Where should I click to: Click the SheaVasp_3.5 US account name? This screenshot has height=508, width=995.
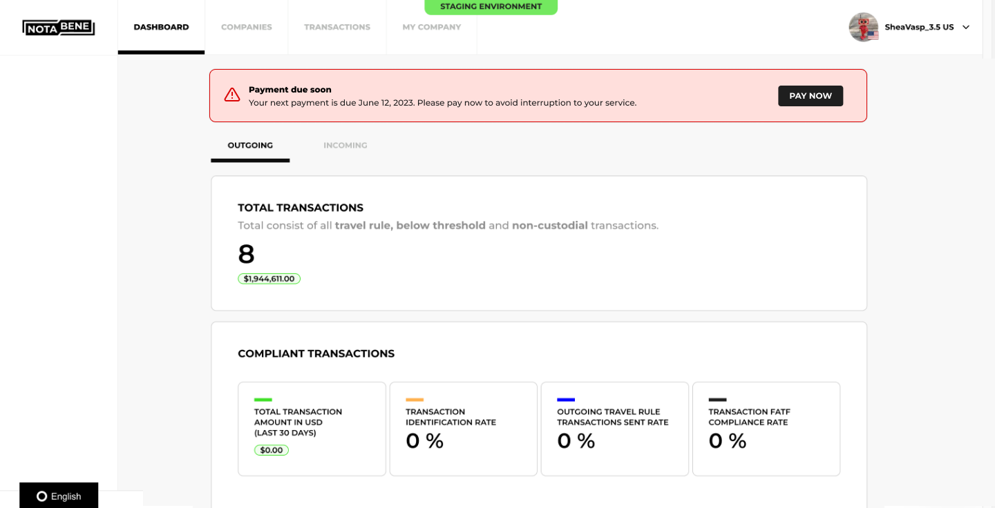(x=919, y=27)
